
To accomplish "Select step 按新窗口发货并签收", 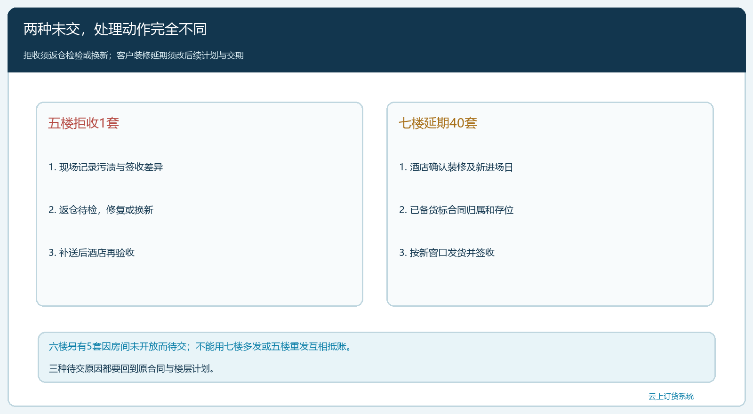I will pos(447,253).
